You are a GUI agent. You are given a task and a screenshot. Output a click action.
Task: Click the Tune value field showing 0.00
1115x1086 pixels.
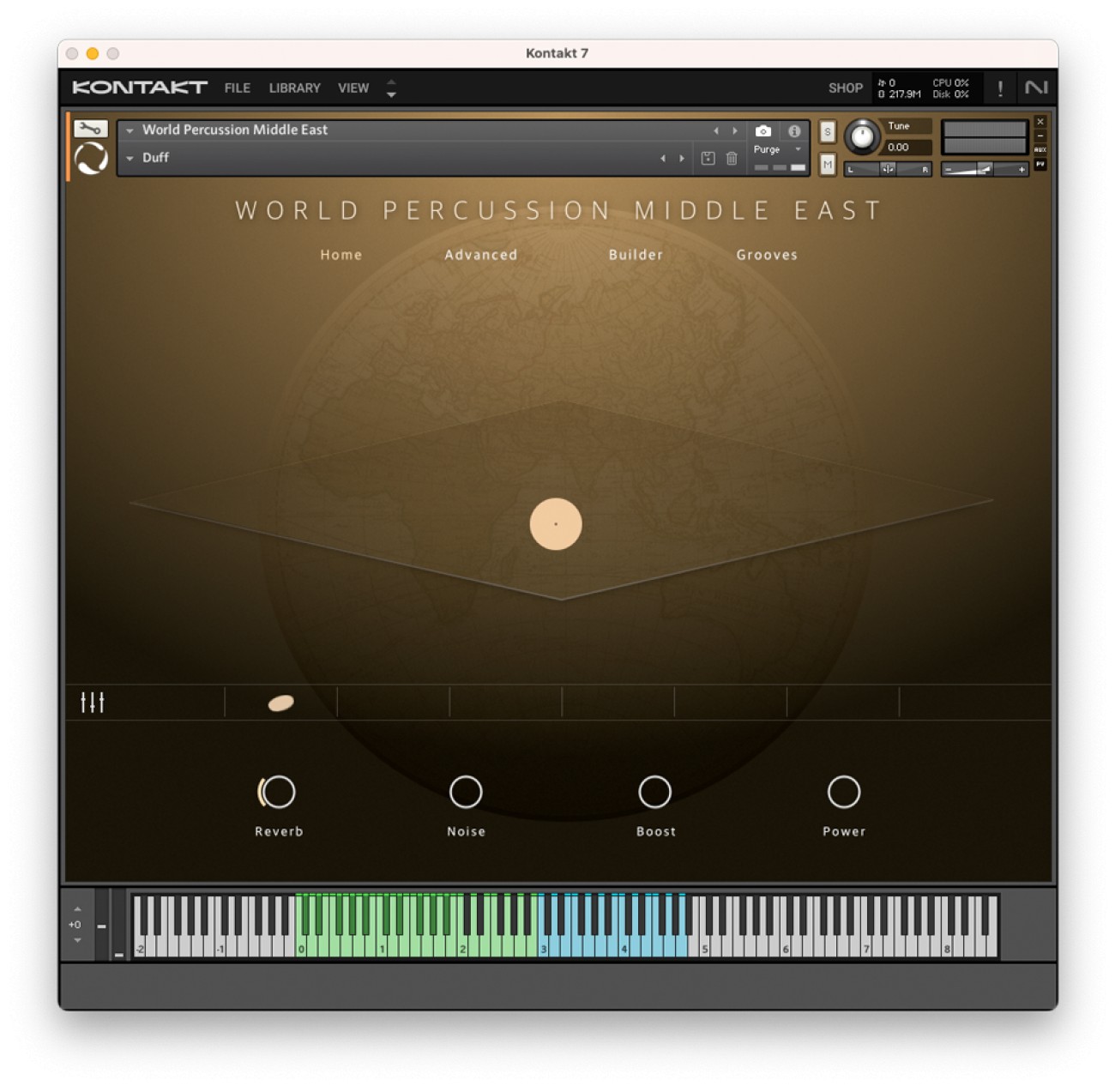(897, 147)
